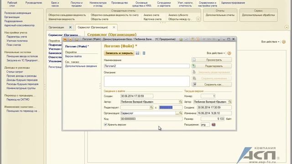Open Переход на ОКТМО in left panel
This screenshot has width=292, height=164.
click(x=18, y=99)
